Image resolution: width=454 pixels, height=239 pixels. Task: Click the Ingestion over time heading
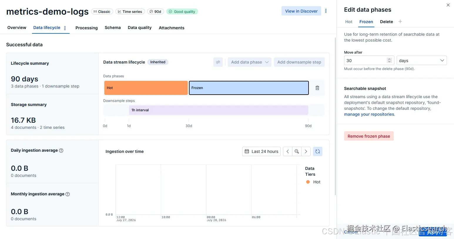click(125, 151)
